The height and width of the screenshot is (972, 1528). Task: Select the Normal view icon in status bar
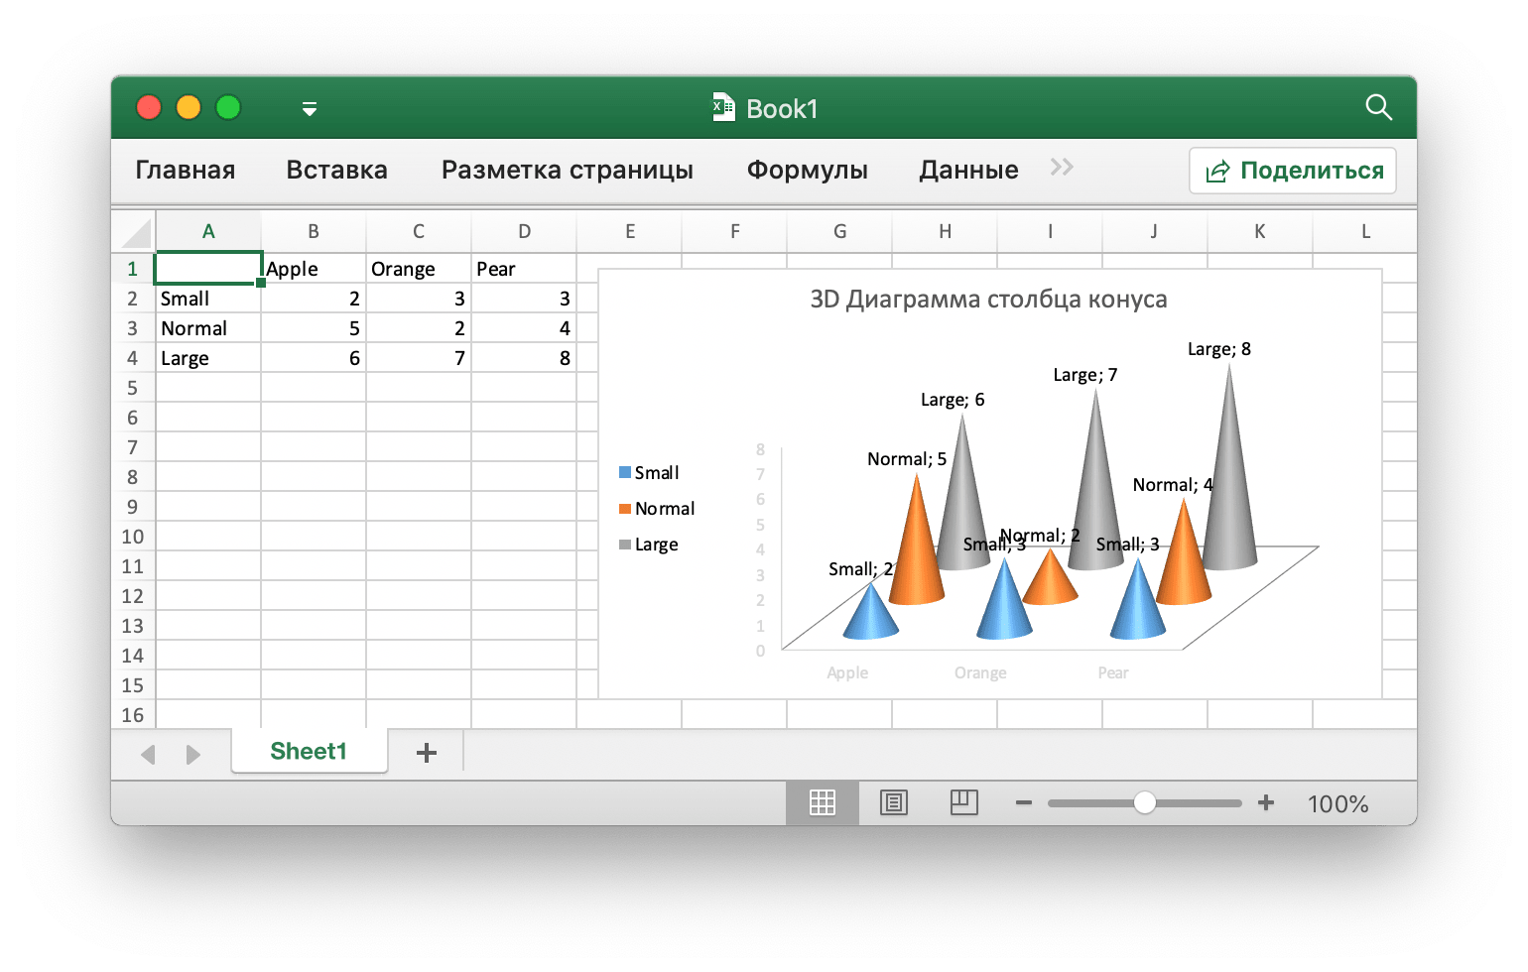pyautogui.click(x=822, y=802)
